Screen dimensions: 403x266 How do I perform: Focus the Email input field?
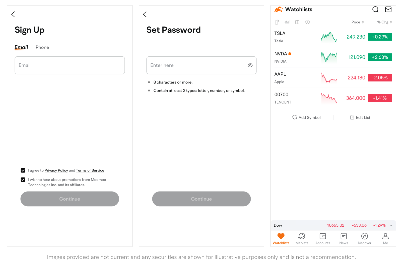coord(70,65)
